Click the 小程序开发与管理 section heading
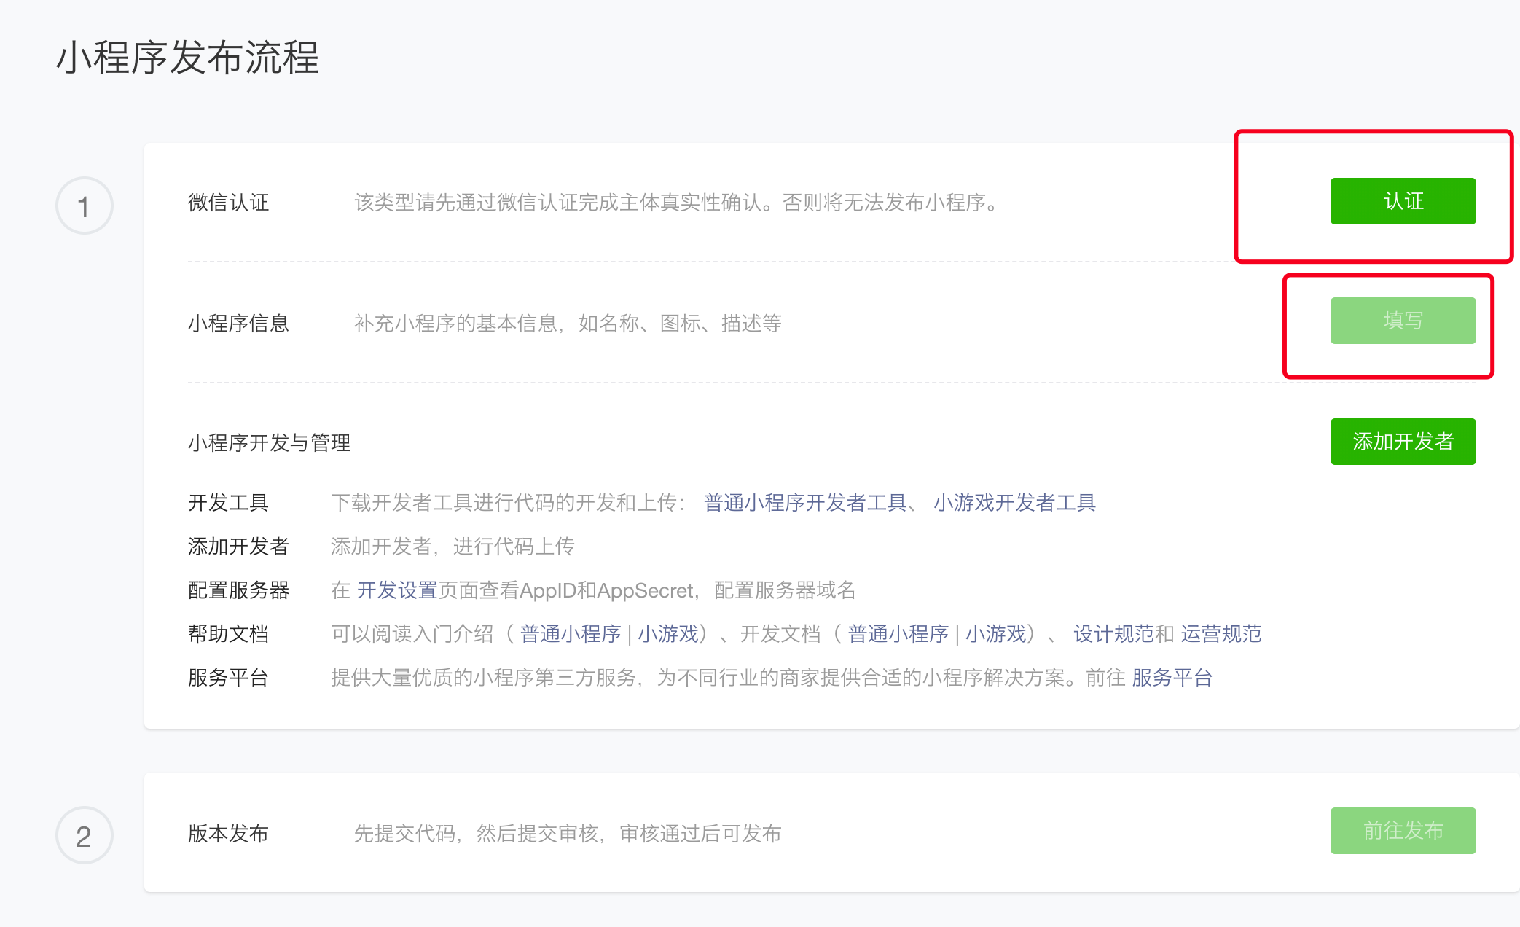This screenshot has height=927, width=1520. (269, 442)
